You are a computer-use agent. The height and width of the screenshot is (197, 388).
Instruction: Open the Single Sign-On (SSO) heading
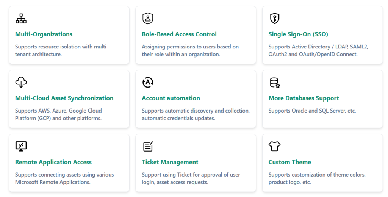pos(298,34)
